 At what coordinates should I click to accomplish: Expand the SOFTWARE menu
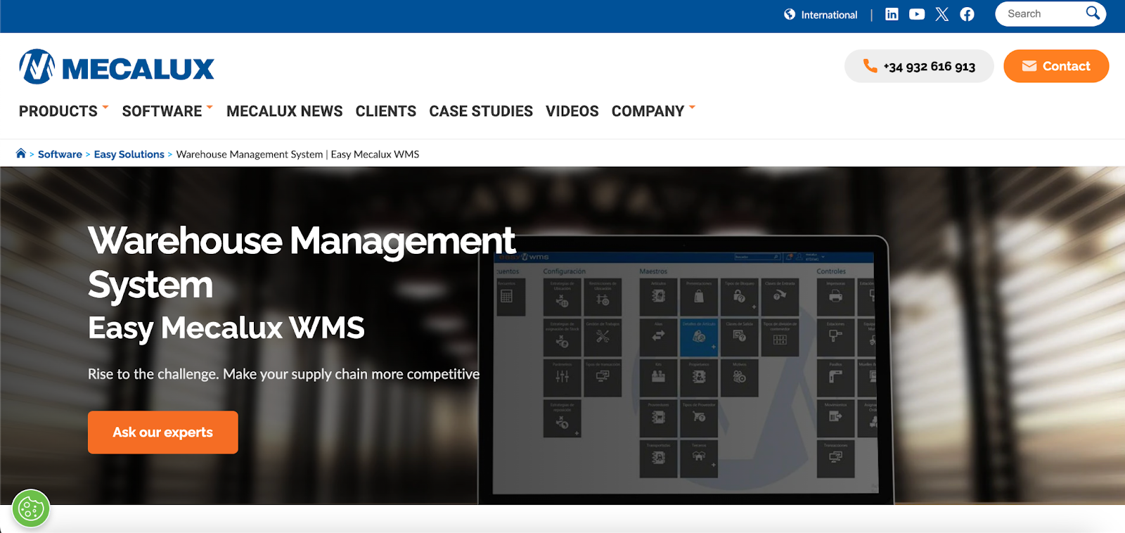tap(167, 111)
